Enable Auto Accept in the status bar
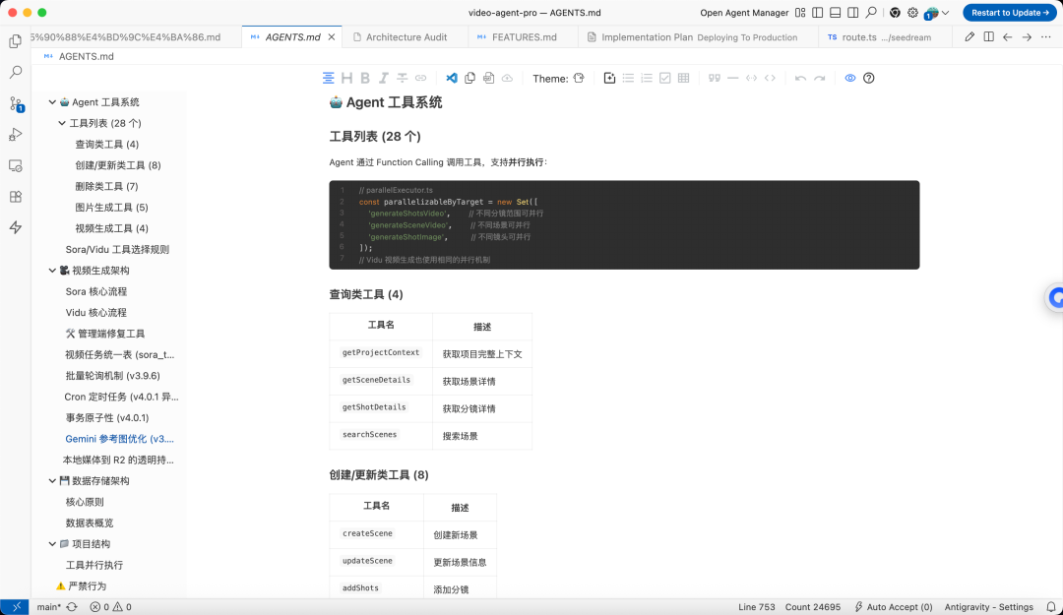This screenshot has width=1063, height=615. pos(893,607)
